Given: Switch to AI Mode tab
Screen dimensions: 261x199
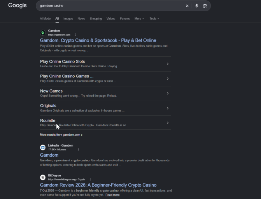Looking at the screenshot, I should (x=45, y=19).
